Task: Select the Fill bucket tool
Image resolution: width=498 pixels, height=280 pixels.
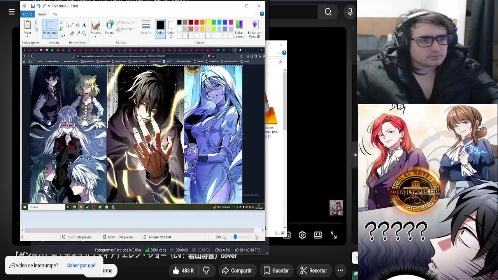Action: (78, 25)
